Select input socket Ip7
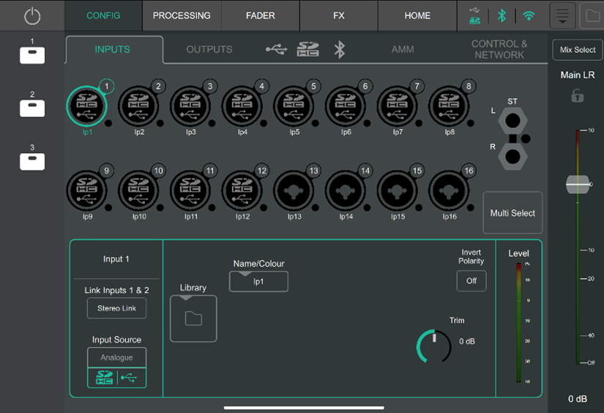 (x=397, y=106)
